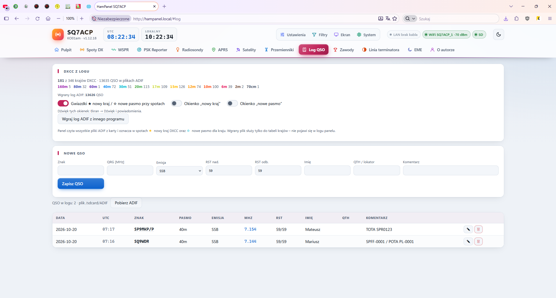The image size is (556, 298).
Task: Reload the page in browser
Action: click(37, 19)
